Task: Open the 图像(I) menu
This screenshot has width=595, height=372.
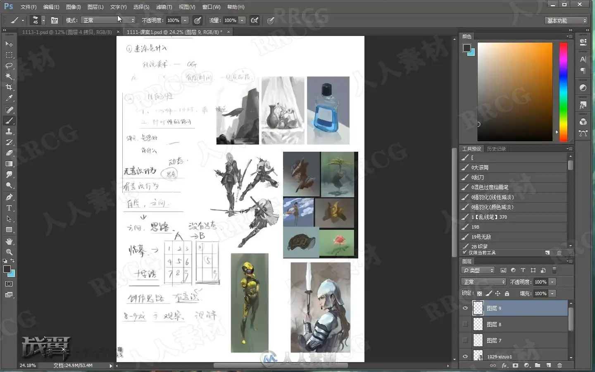Action: point(73,7)
